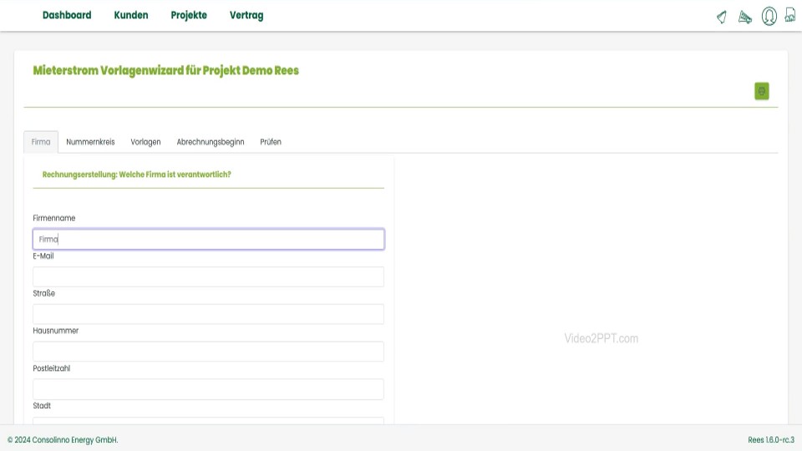Click the E-Mail input field

(209, 276)
